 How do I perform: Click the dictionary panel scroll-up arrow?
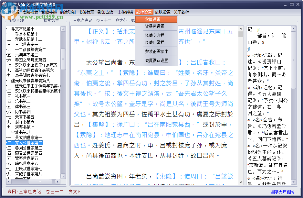[293, 29]
